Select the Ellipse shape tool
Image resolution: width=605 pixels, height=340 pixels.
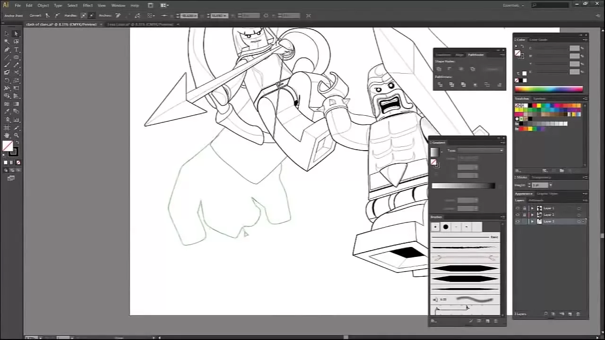(x=16, y=57)
